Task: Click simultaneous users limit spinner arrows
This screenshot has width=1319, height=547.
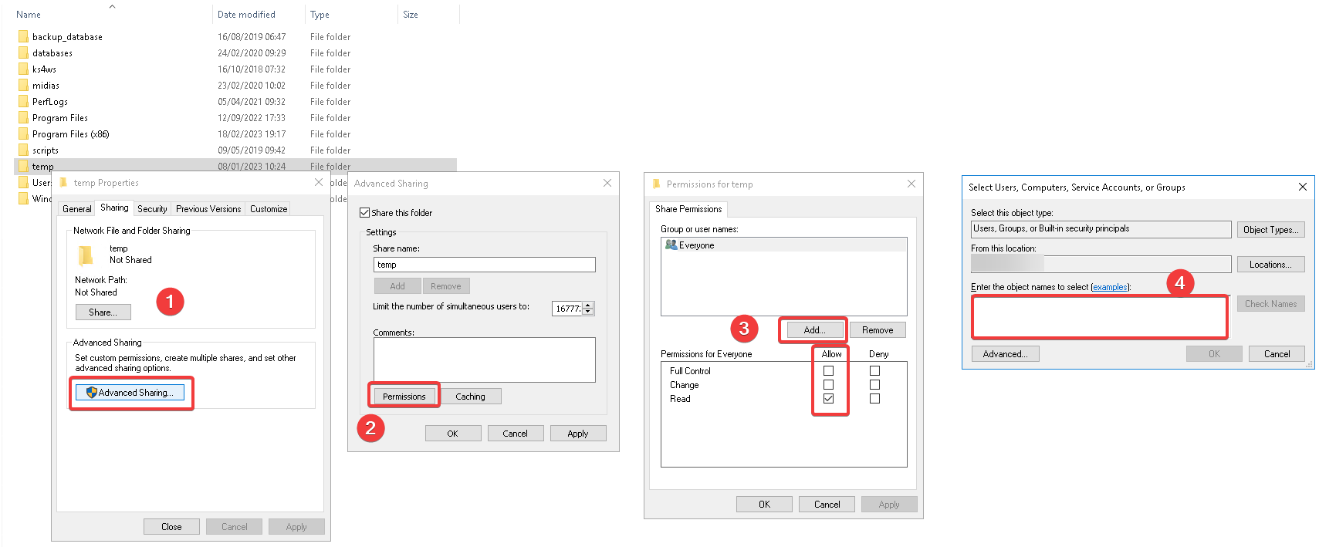Action: 588,309
